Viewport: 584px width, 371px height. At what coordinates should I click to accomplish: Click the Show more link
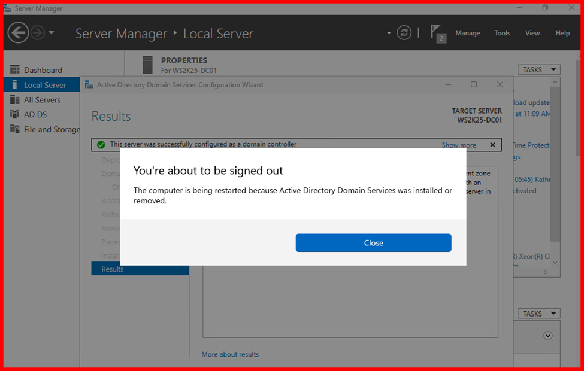[459, 145]
